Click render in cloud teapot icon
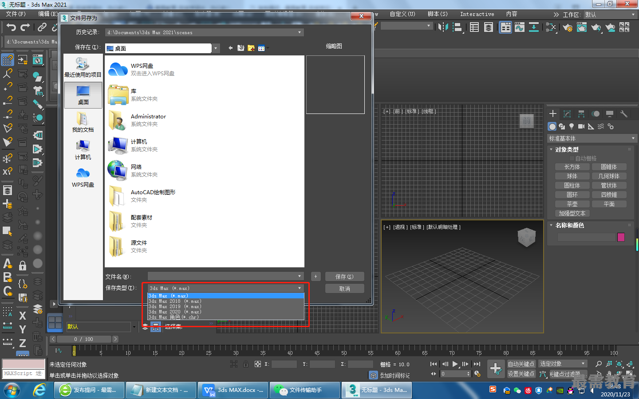 click(611, 27)
